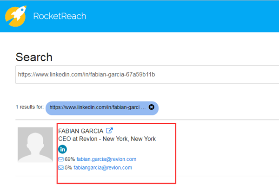Open fabian.garcia@revlon.com email link
This screenshot has width=279, height=196.
(x=106, y=159)
